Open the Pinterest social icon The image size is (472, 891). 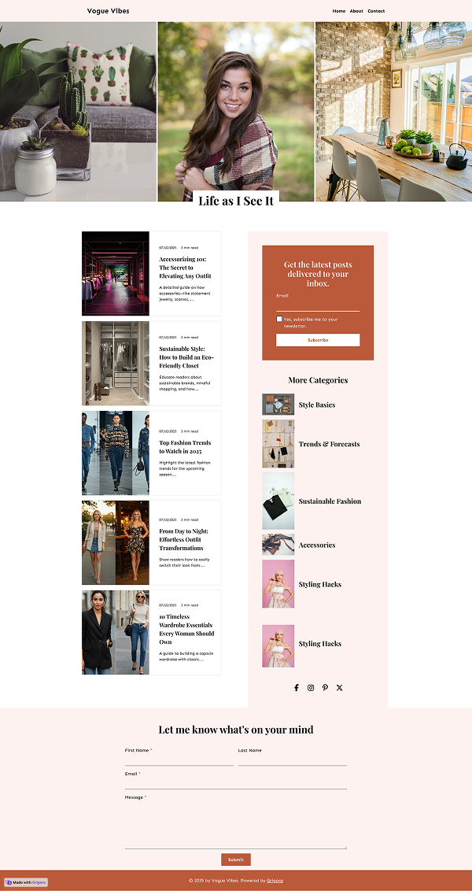[x=325, y=688]
